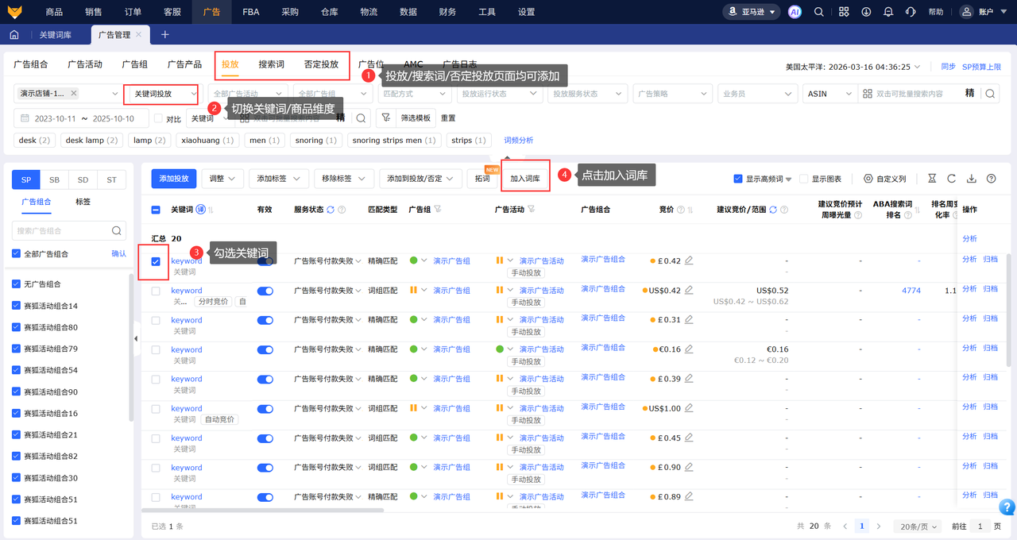The image size is (1017, 540).
Task: Expand 添加到投放/否定 dropdown
Action: 420,179
